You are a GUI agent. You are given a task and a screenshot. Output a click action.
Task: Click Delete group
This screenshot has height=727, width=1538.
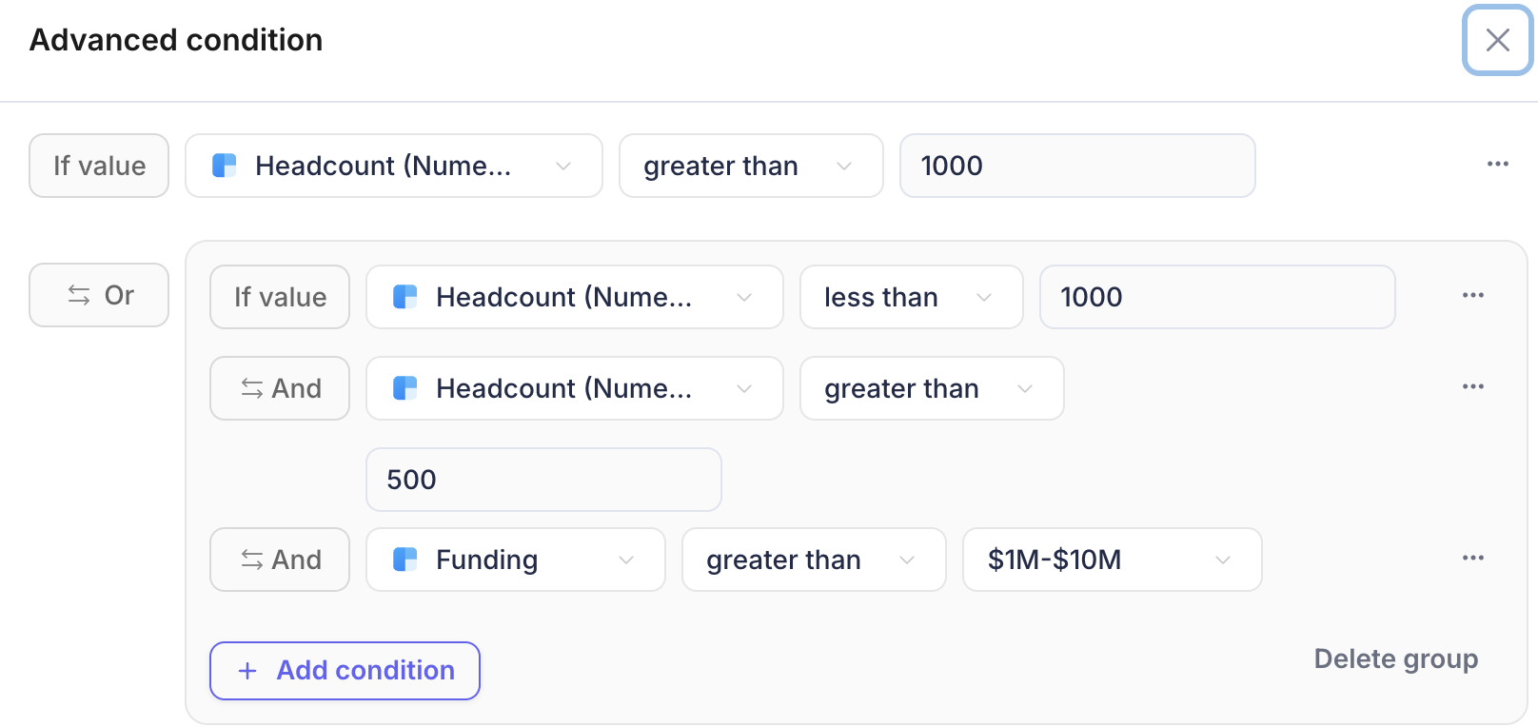click(x=1395, y=658)
